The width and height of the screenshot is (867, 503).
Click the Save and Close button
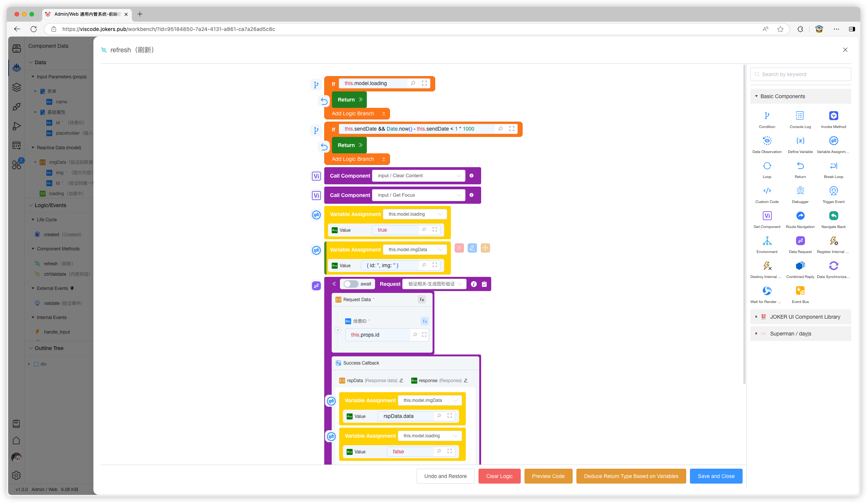point(716,476)
